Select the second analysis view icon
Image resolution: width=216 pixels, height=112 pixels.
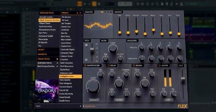tap(105, 12)
